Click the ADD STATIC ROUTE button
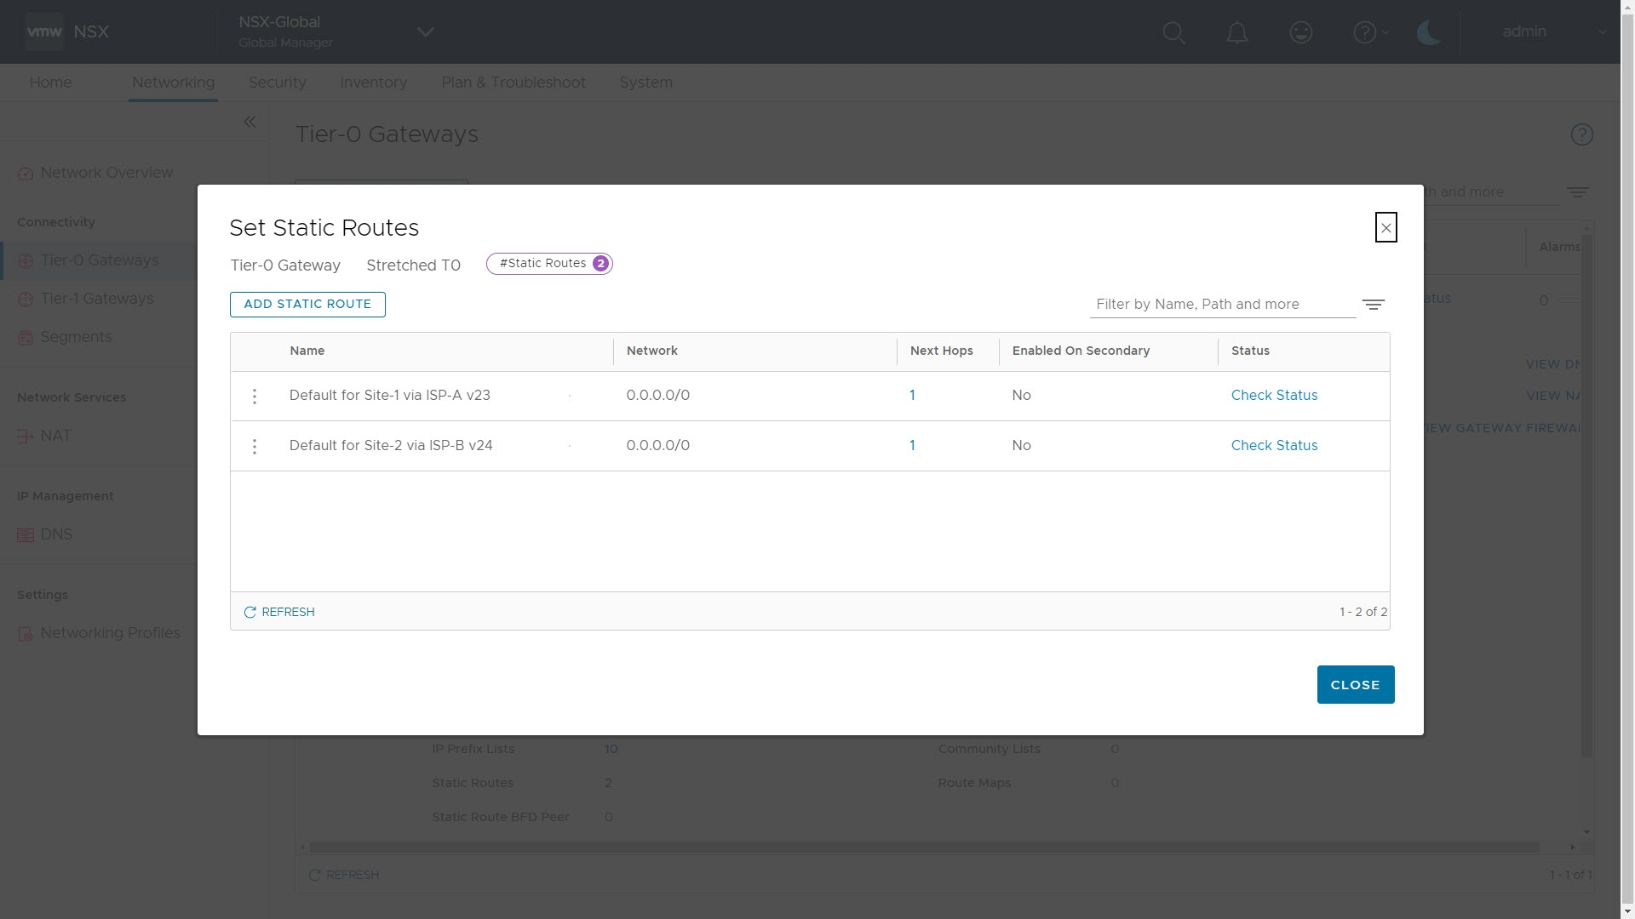 tap(307, 304)
